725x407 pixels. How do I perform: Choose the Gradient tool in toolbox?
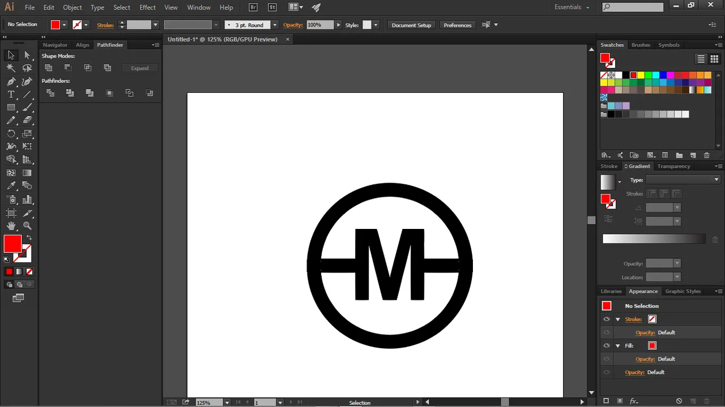click(27, 173)
